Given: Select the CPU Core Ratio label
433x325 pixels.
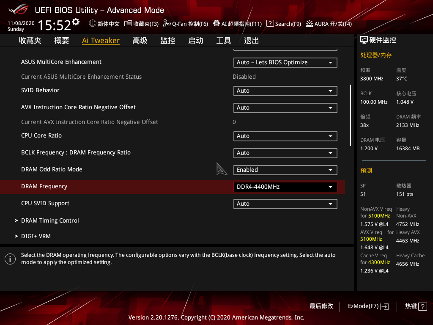Looking at the screenshot, I should [x=41, y=135].
